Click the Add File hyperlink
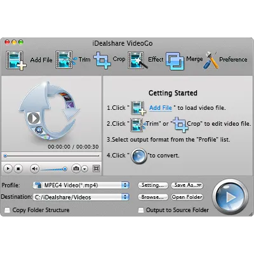 [161, 108]
